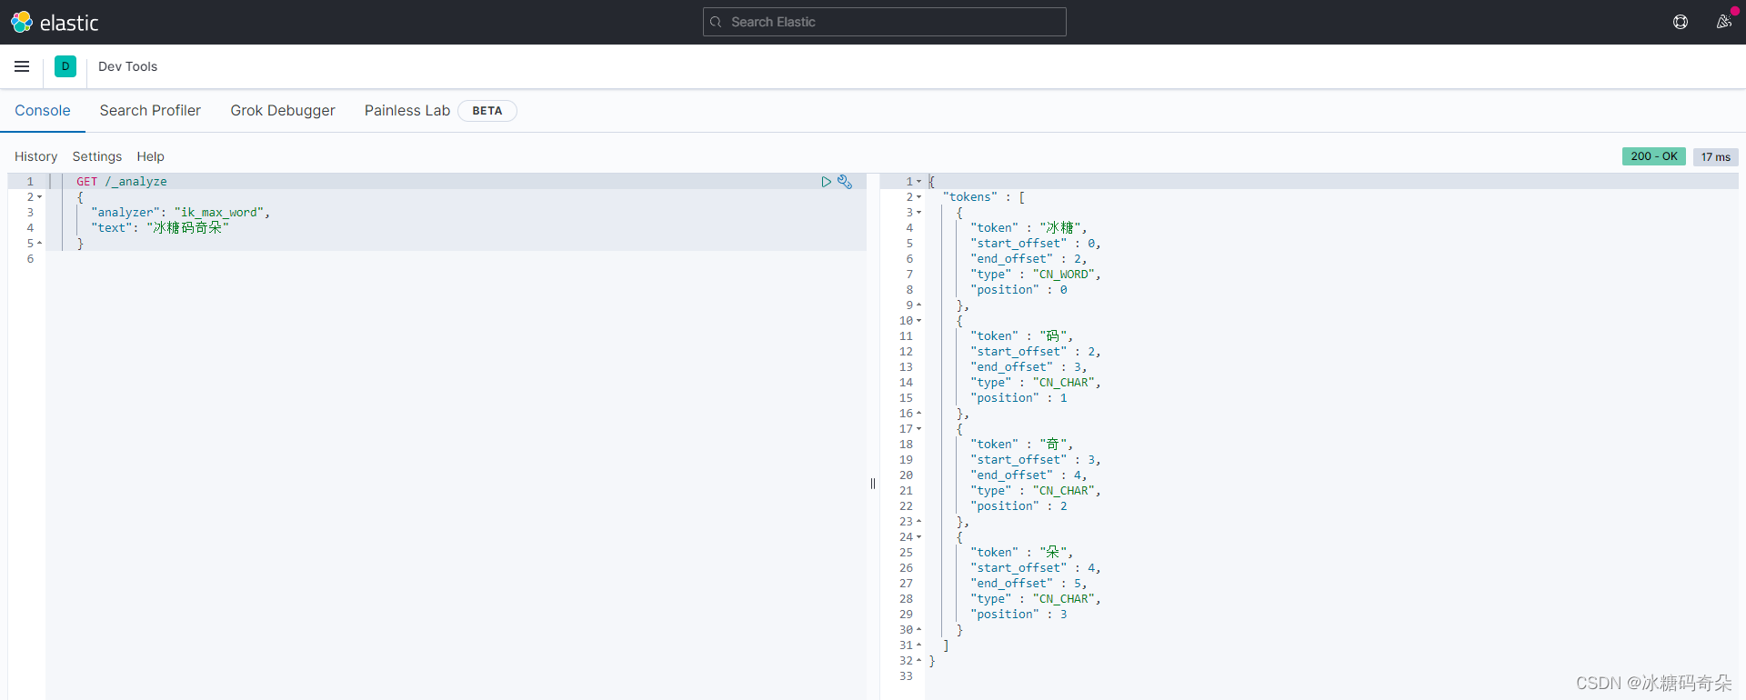Collapse request fold arrow at line 5
1746x700 pixels.
pos(40,244)
